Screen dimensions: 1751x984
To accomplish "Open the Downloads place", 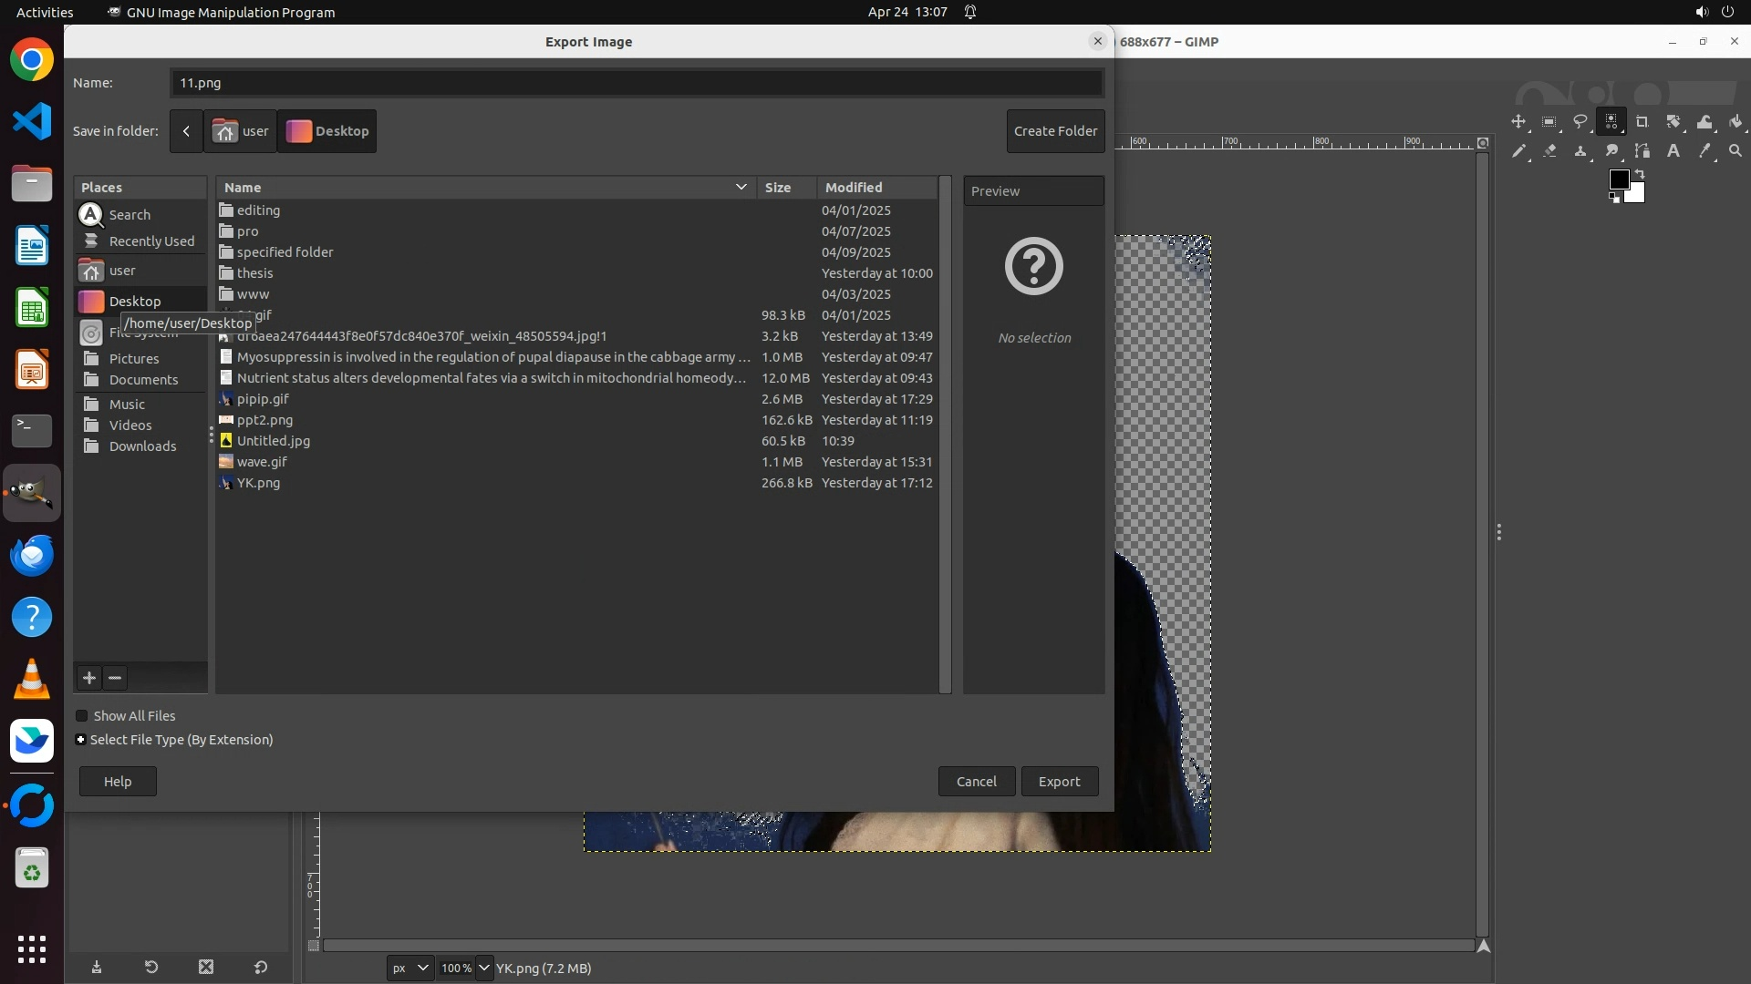I will 142,446.
